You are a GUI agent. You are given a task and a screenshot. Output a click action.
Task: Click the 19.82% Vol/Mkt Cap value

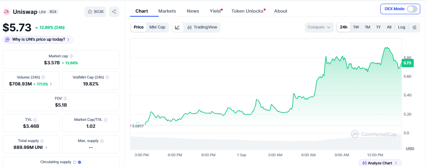pyautogui.click(x=91, y=84)
